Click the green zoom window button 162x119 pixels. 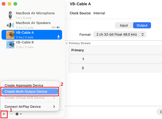pos(15,4)
